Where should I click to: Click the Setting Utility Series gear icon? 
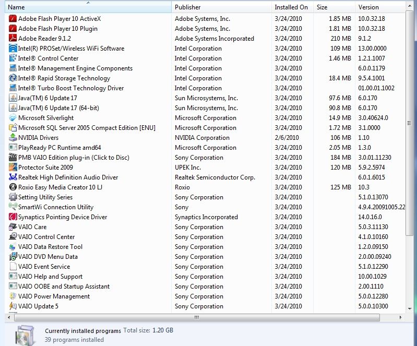13,197
